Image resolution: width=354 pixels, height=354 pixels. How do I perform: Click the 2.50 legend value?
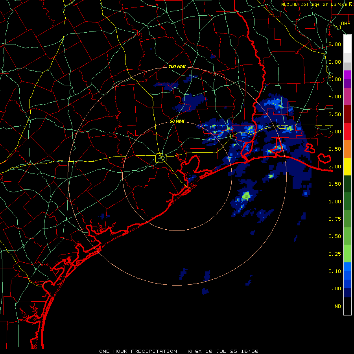pyautogui.click(x=335, y=149)
